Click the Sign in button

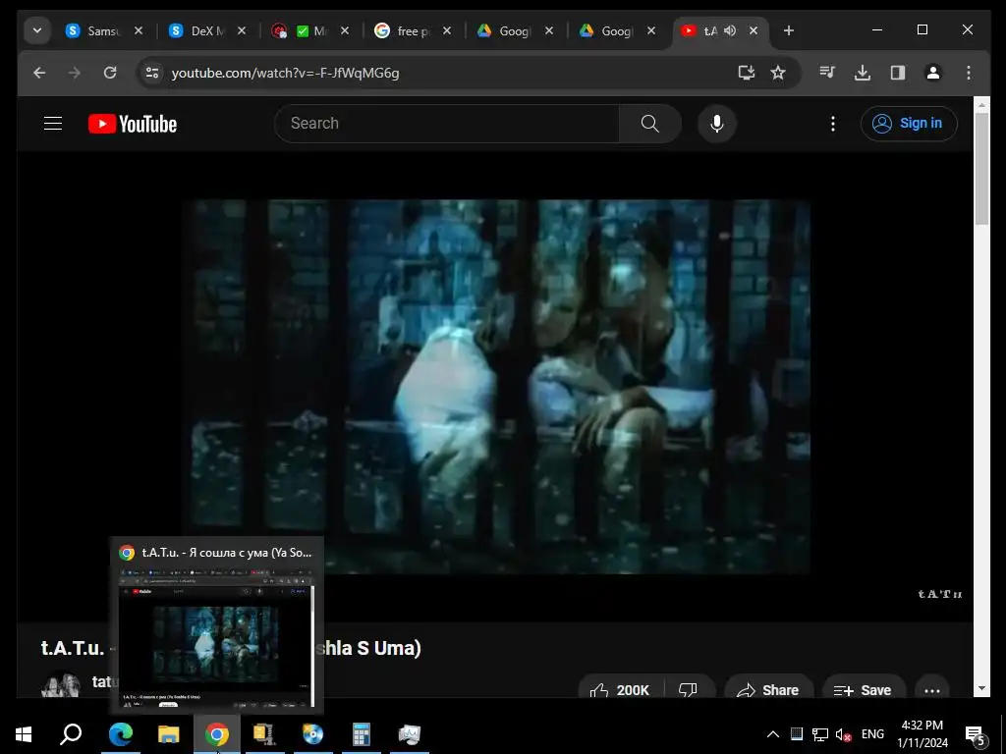(x=909, y=123)
